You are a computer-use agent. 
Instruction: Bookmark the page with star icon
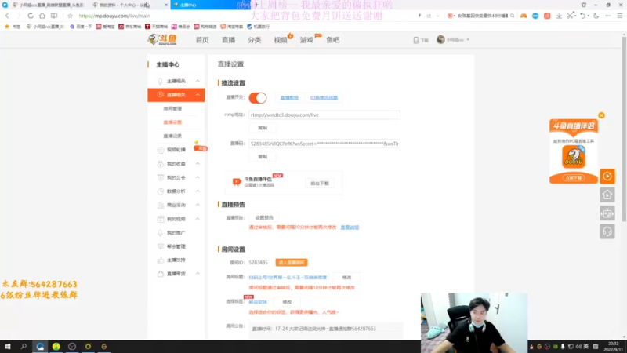(x=70, y=16)
